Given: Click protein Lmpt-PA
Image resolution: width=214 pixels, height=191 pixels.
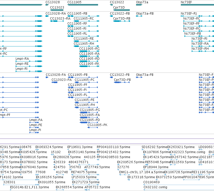Looking at the screenshot, I should coord(36,120).
